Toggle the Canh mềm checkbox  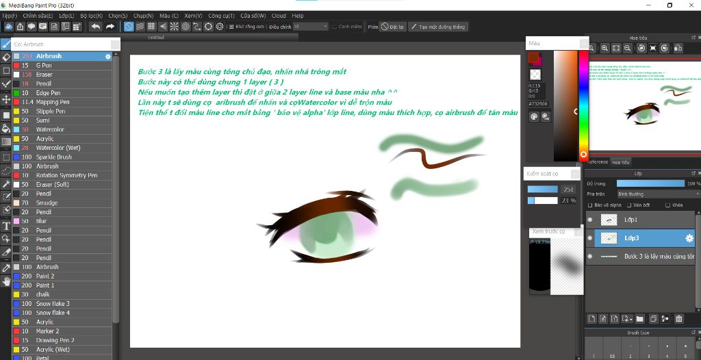coord(334,27)
